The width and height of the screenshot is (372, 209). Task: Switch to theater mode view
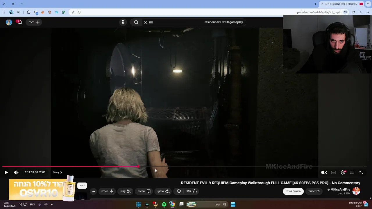[352, 172]
